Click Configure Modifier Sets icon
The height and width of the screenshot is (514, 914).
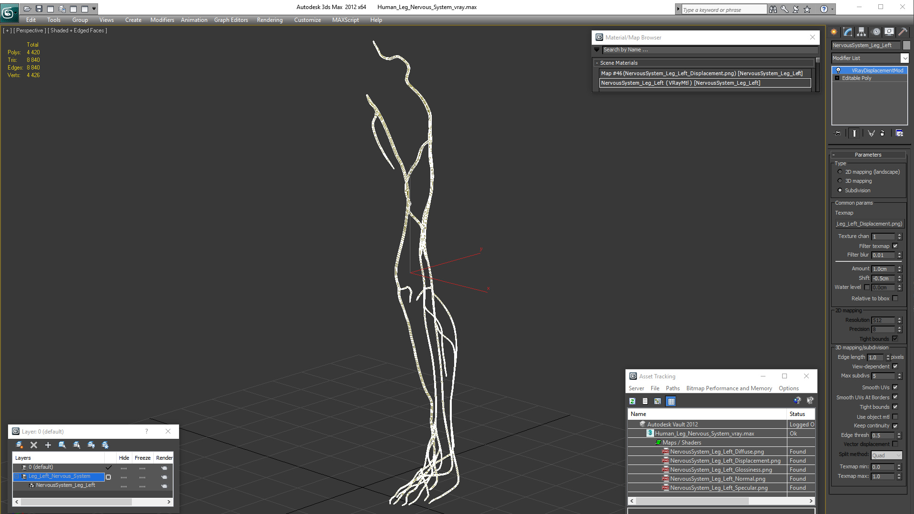pos(899,133)
